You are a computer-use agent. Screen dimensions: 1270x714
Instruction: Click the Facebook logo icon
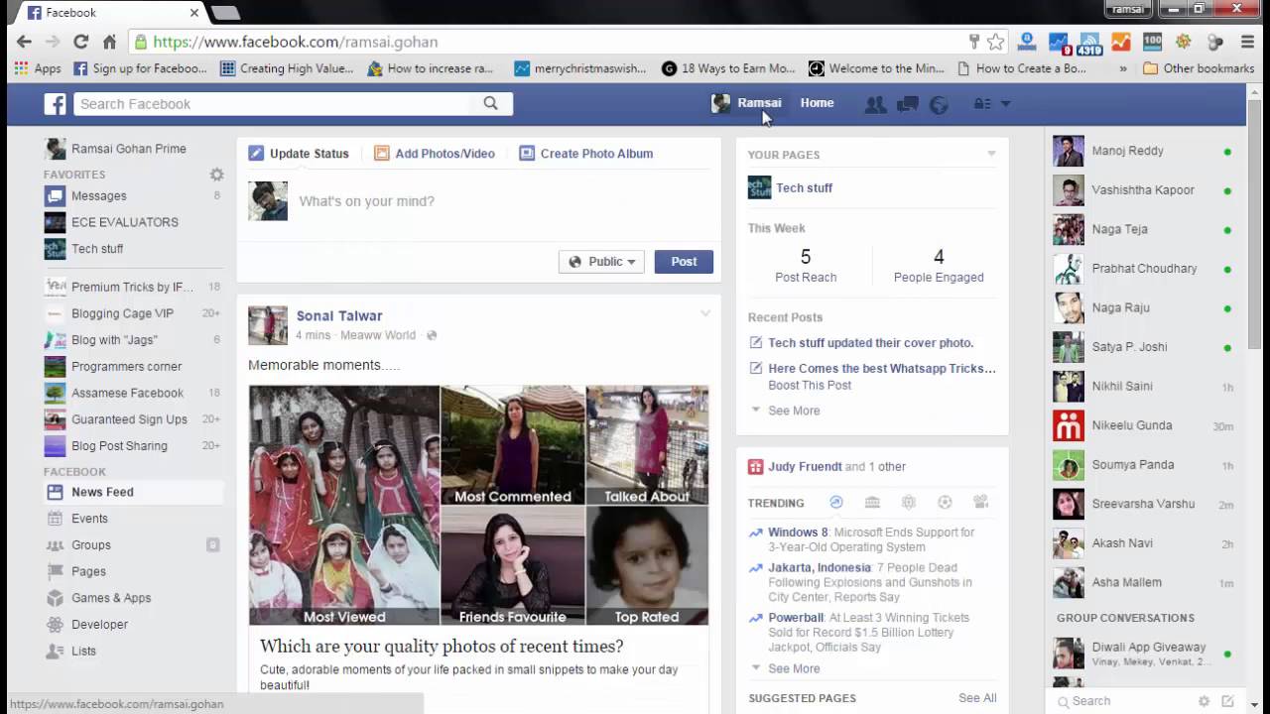(x=55, y=104)
